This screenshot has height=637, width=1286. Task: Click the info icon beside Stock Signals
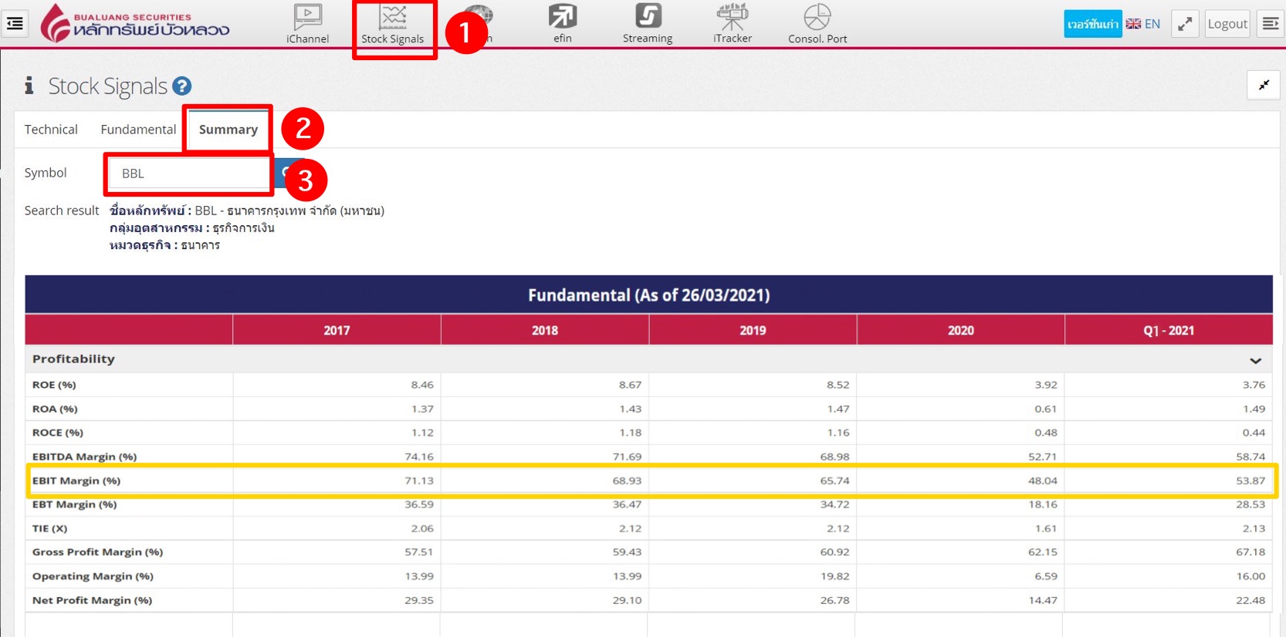pos(29,86)
